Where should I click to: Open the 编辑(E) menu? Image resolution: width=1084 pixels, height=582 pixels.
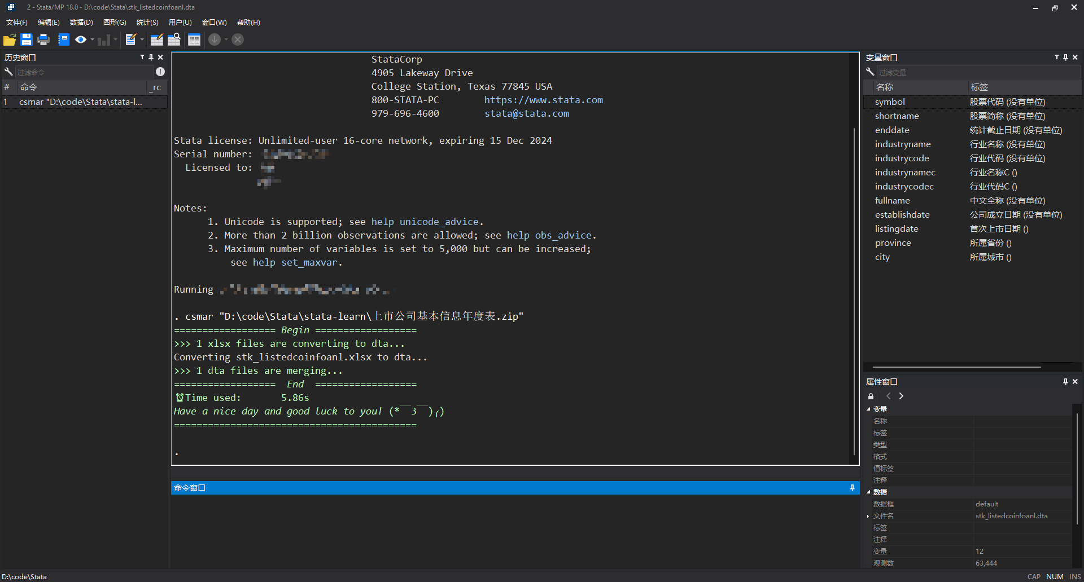[x=49, y=23]
